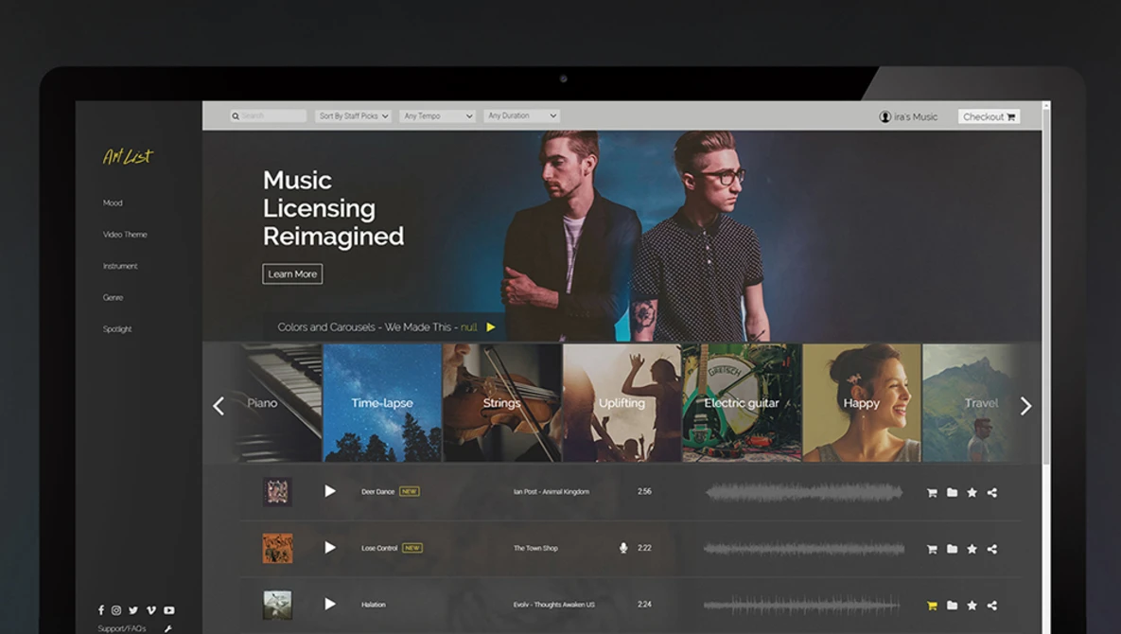Click the Learn More button
Image resolution: width=1121 pixels, height=634 pixels.
(x=292, y=273)
